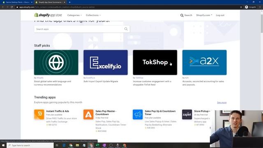Open File Explorer from taskbar
The width and height of the screenshot is (263, 148).
77,145
